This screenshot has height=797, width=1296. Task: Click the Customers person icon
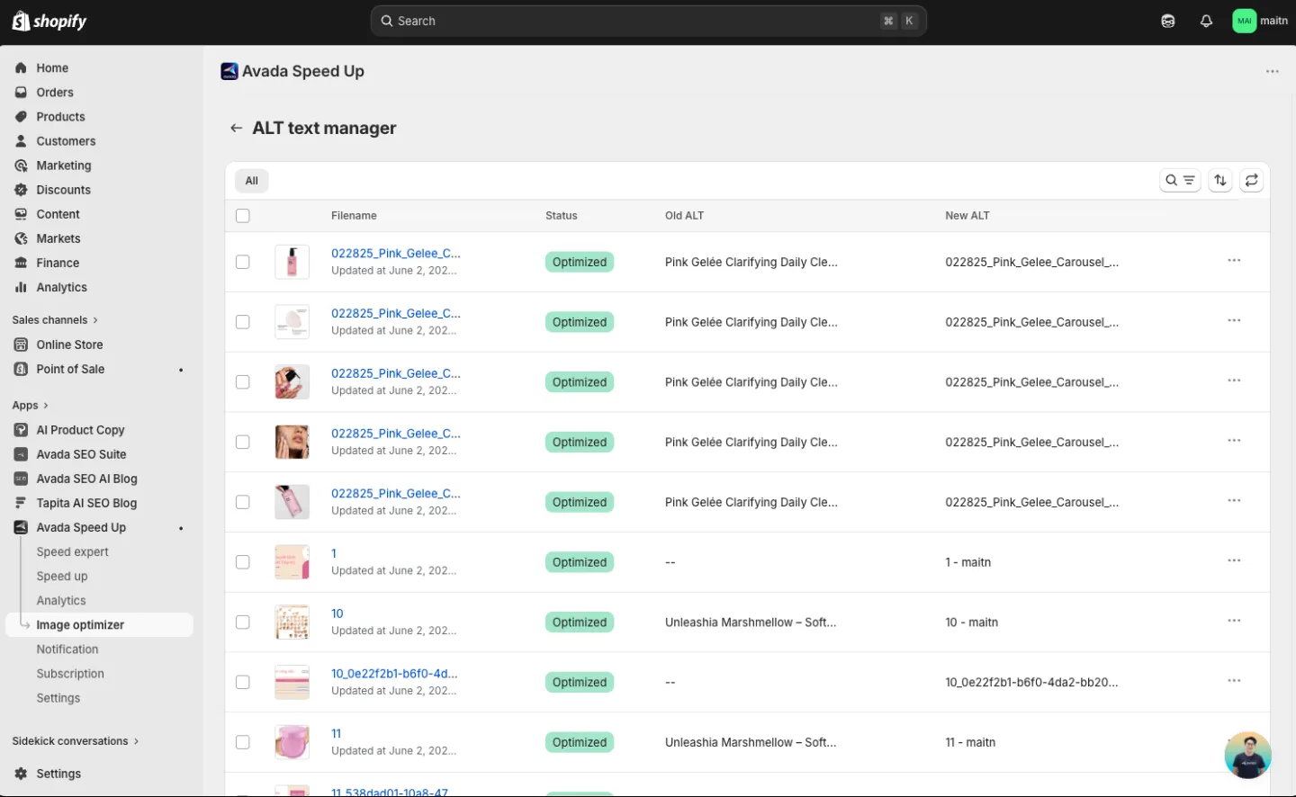click(21, 140)
